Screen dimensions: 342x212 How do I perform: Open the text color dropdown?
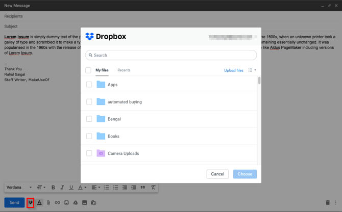pyautogui.click(x=82, y=188)
